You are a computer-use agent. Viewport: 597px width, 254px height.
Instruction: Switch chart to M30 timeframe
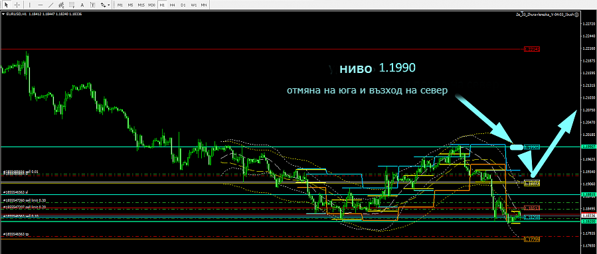[151, 5]
